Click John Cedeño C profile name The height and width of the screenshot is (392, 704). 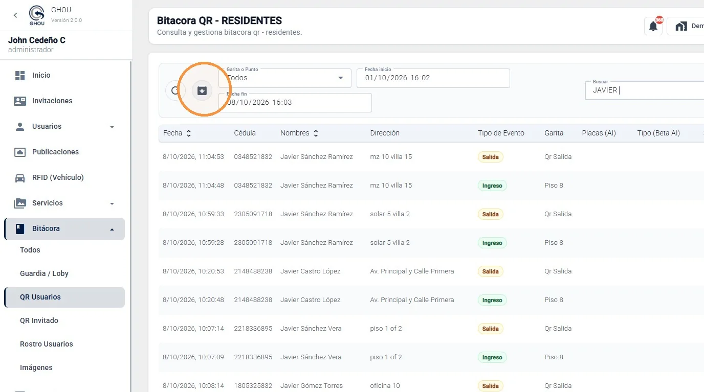click(x=37, y=40)
